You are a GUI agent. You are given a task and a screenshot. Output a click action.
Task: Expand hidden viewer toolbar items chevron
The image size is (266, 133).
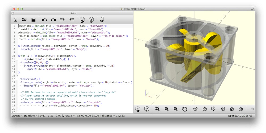point(253,109)
